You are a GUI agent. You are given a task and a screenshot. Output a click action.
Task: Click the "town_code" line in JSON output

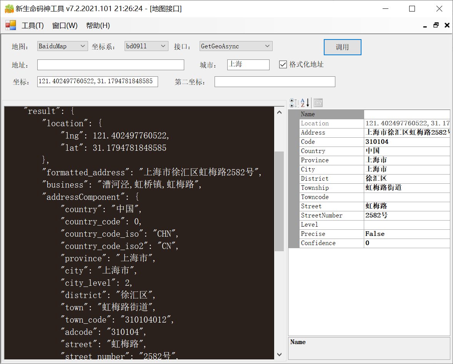117,320
